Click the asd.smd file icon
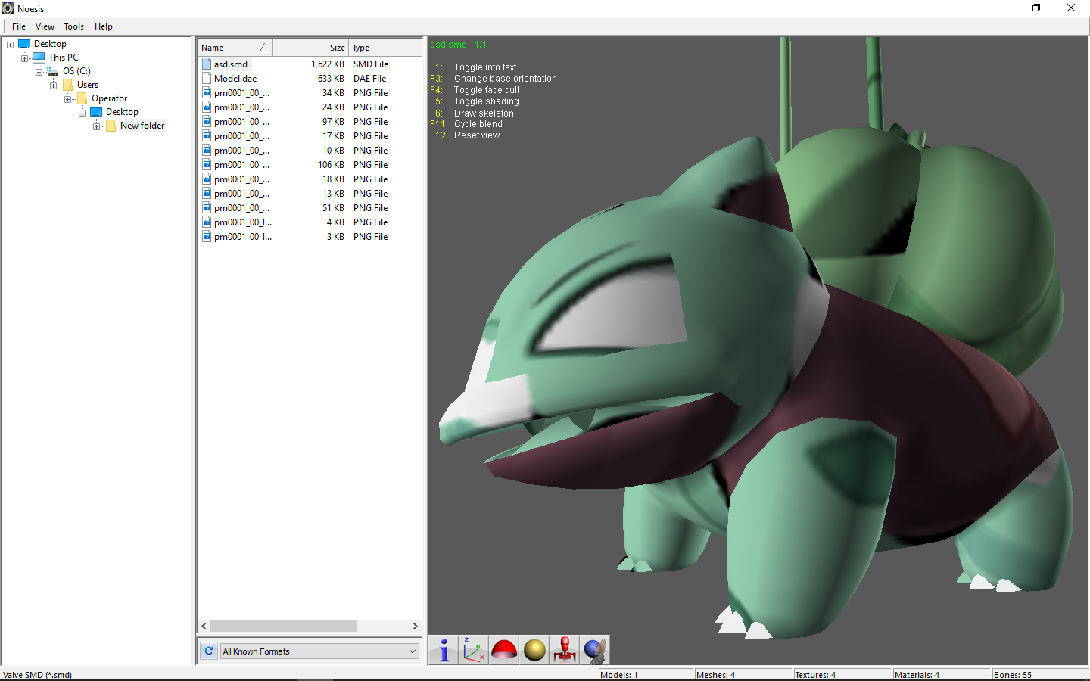Image resolution: width=1090 pixels, height=681 pixels. click(x=207, y=64)
